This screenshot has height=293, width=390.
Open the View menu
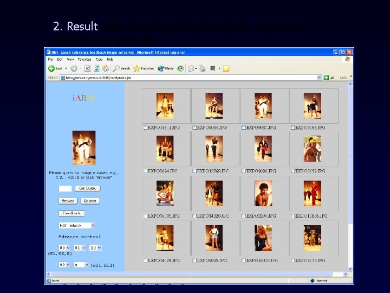(70, 59)
